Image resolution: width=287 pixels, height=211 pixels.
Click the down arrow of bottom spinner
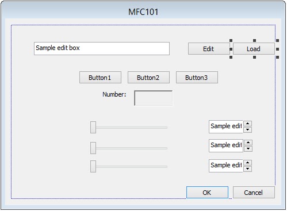(x=247, y=169)
